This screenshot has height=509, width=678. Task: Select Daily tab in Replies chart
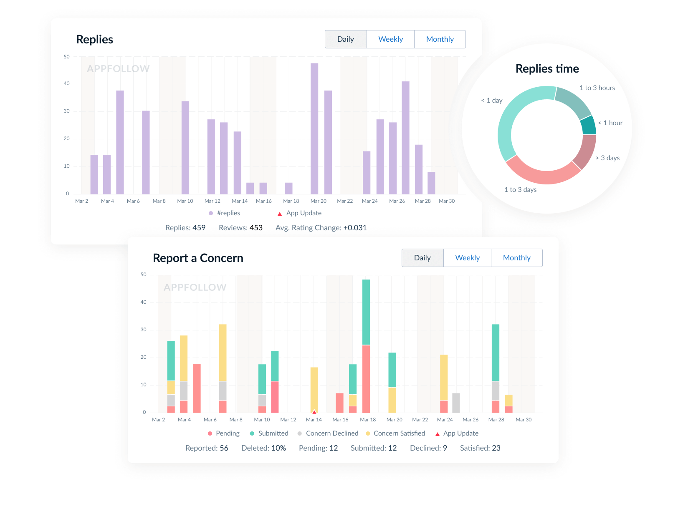(345, 39)
